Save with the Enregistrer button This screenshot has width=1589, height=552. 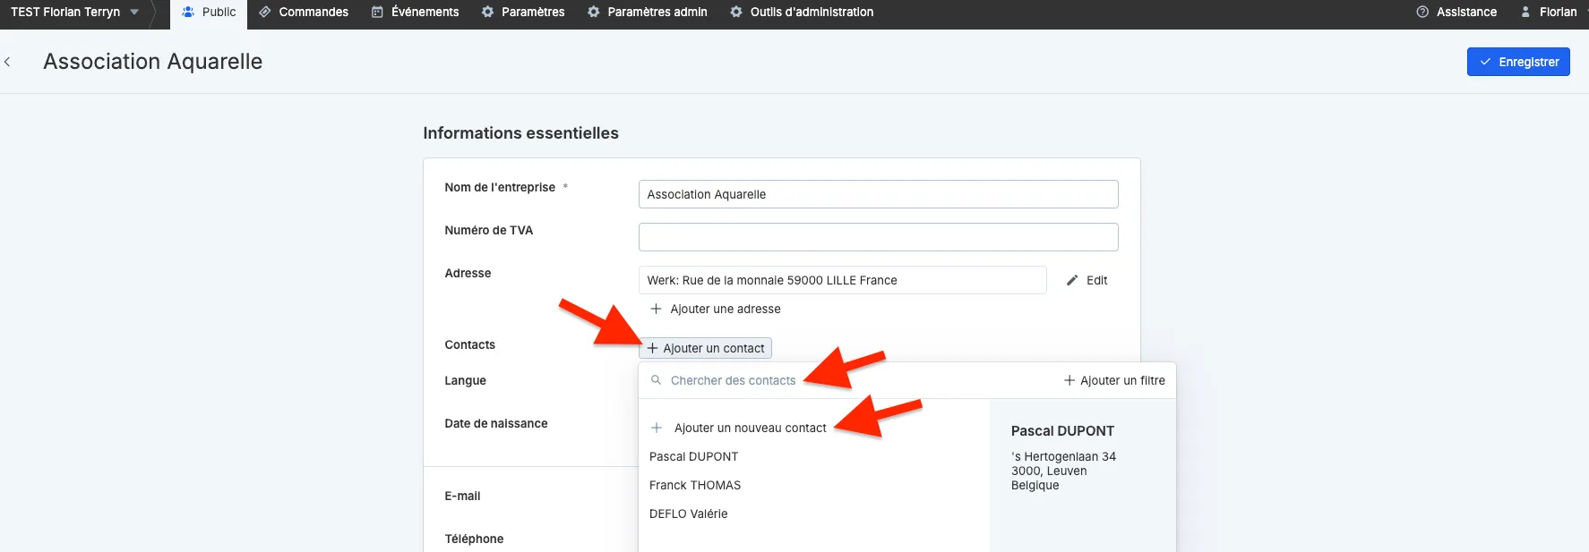coord(1518,62)
